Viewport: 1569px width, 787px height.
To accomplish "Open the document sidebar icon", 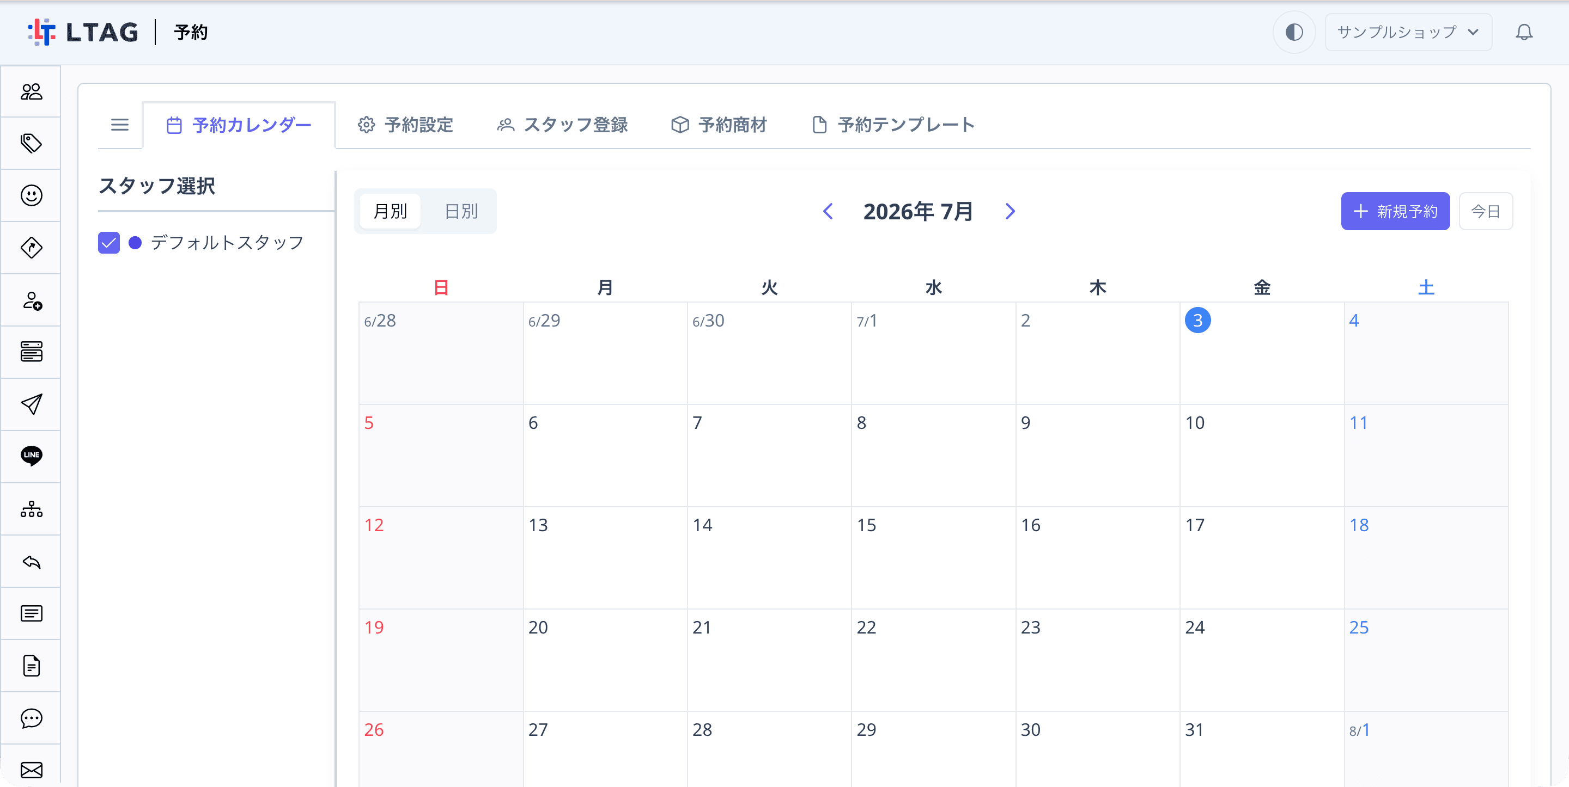I will click(31, 666).
